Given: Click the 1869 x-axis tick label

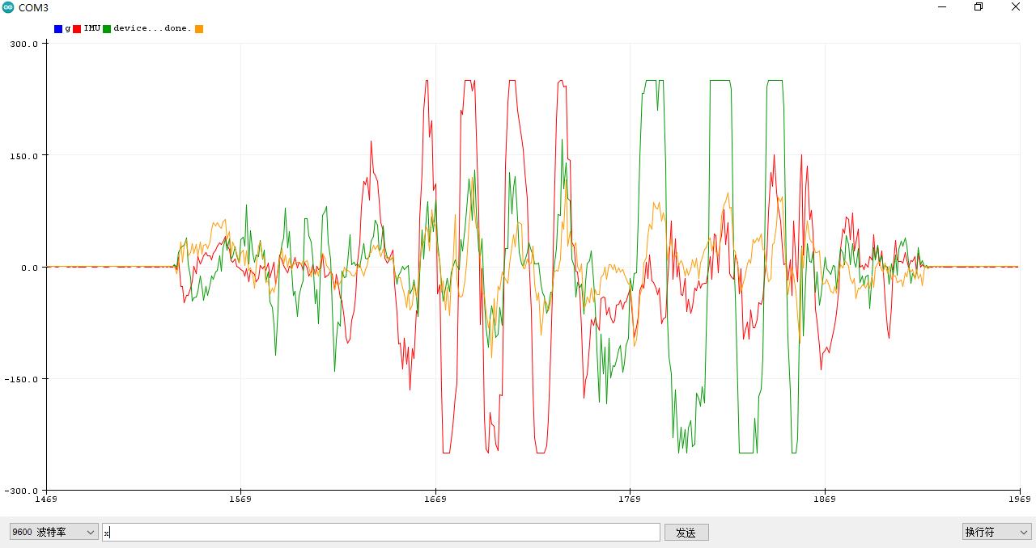Looking at the screenshot, I should click(x=825, y=499).
